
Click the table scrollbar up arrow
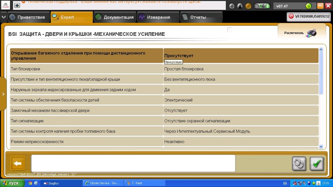coord(321,50)
